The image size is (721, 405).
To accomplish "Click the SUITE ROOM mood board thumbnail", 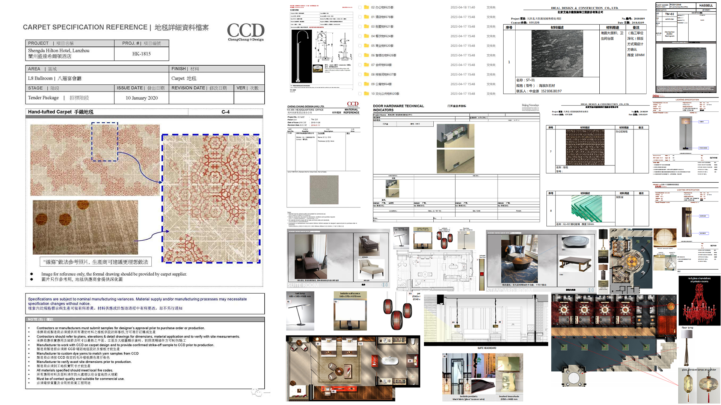I will [339, 259].
